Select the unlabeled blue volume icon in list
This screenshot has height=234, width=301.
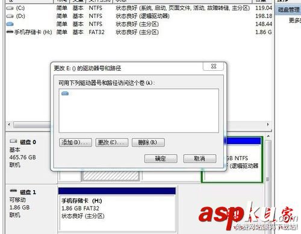point(10,24)
